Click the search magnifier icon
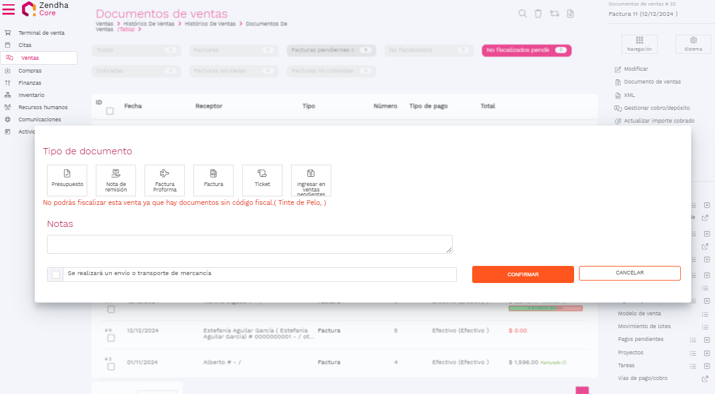The height and width of the screenshot is (394, 715). (522, 14)
